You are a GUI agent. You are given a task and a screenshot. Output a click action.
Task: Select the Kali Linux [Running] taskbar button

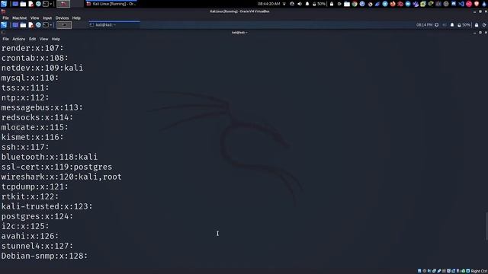point(111,4)
